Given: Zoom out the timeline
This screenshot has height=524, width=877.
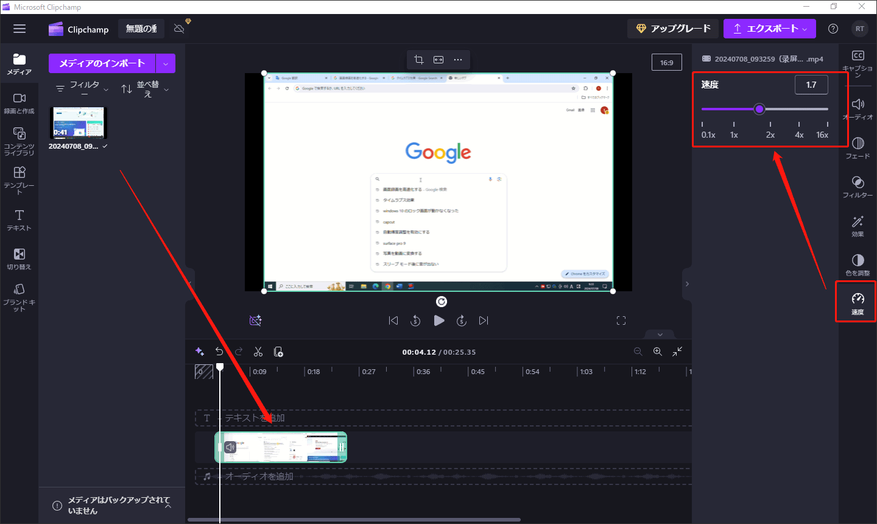Looking at the screenshot, I should [638, 352].
